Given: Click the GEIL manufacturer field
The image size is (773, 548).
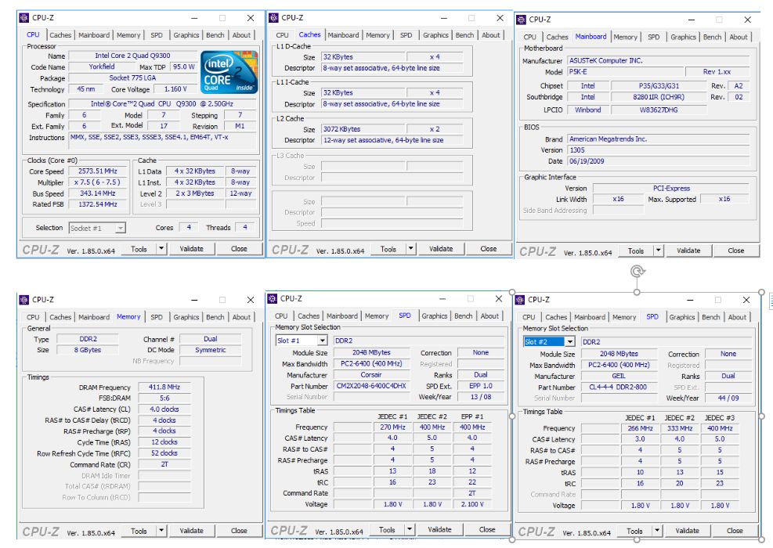Looking at the screenshot, I should 619,376.
